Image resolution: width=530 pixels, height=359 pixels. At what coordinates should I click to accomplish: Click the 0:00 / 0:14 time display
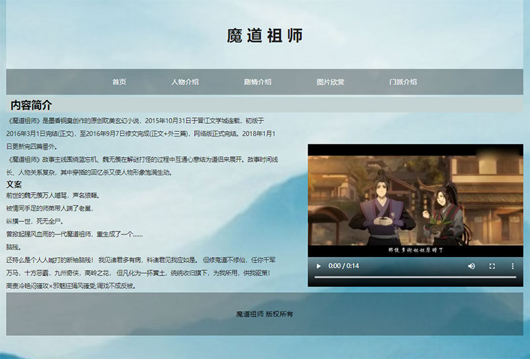(343, 266)
